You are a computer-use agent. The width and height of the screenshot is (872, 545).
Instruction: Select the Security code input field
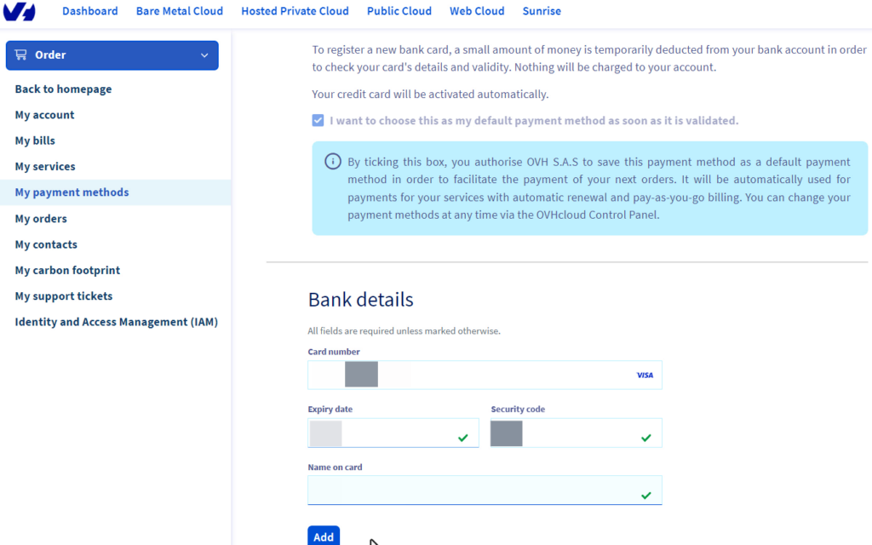click(579, 433)
